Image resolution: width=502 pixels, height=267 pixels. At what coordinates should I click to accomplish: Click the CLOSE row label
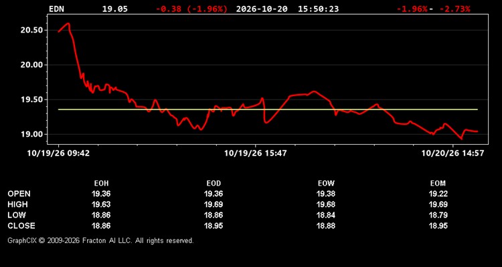tap(21, 226)
